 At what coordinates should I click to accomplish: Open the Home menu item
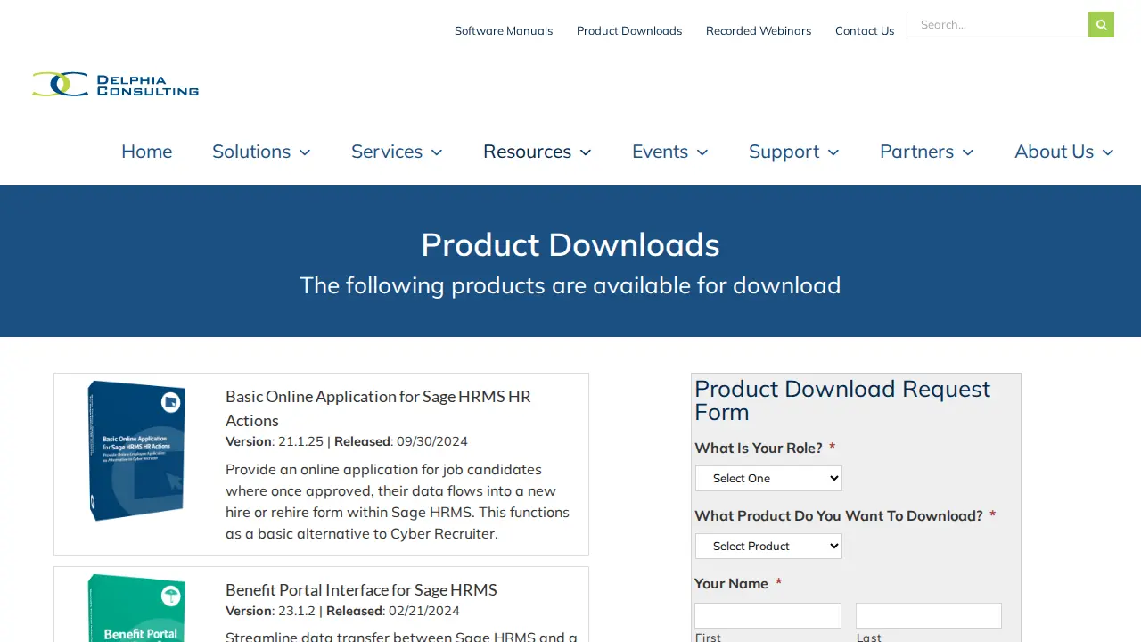[x=147, y=152]
